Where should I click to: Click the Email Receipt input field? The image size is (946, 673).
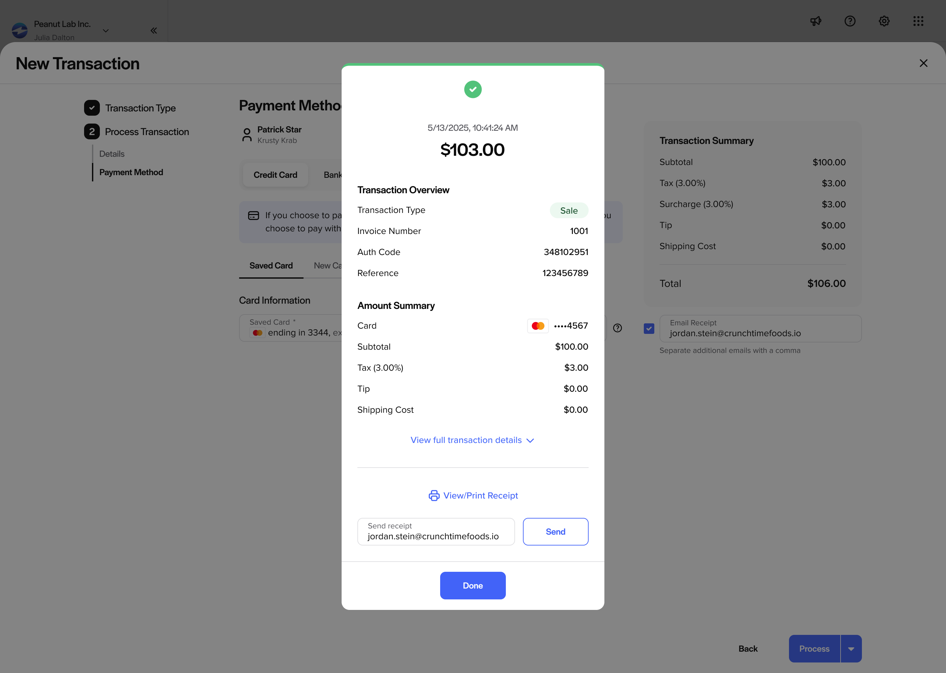point(760,329)
